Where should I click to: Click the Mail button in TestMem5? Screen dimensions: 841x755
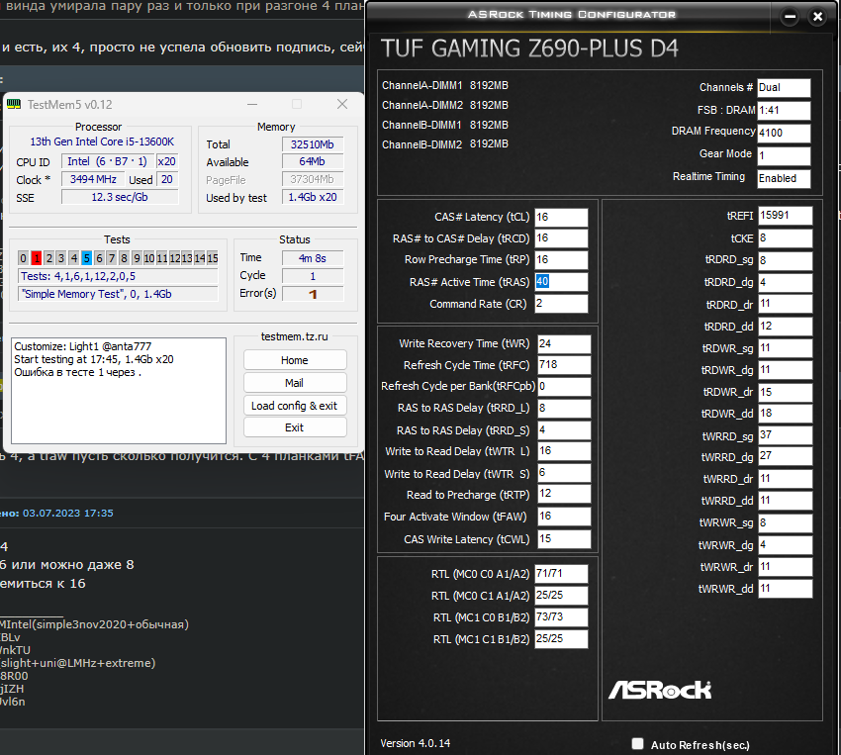295,383
